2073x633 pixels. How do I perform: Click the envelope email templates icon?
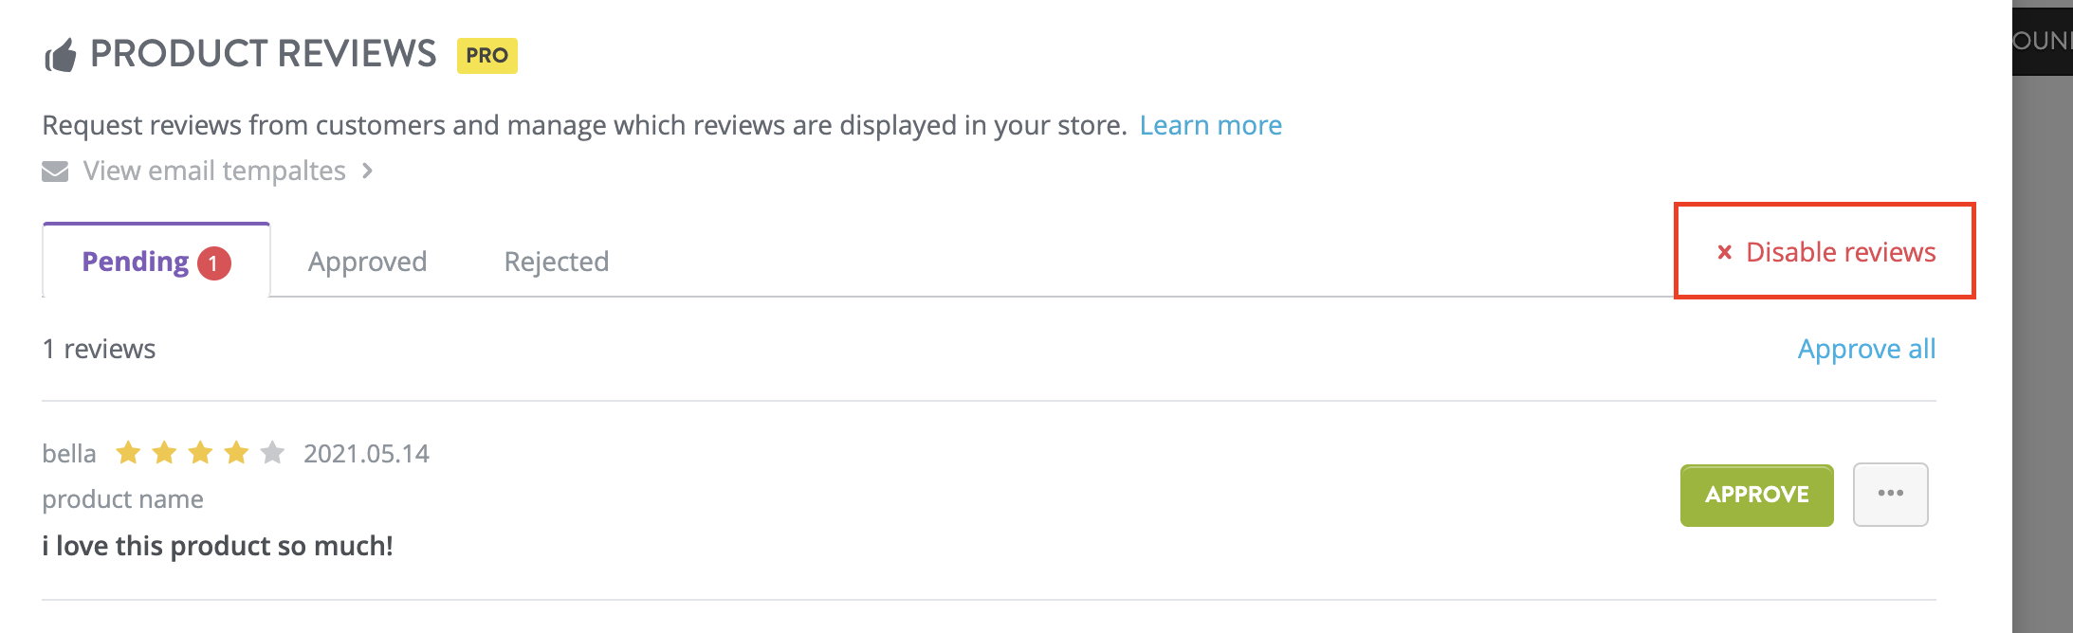[x=55, y=172]
